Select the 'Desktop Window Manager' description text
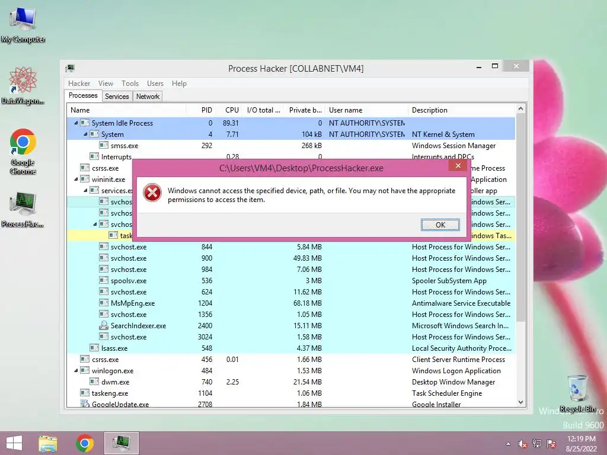Screen dimensions: 607x455 point(453,382)
